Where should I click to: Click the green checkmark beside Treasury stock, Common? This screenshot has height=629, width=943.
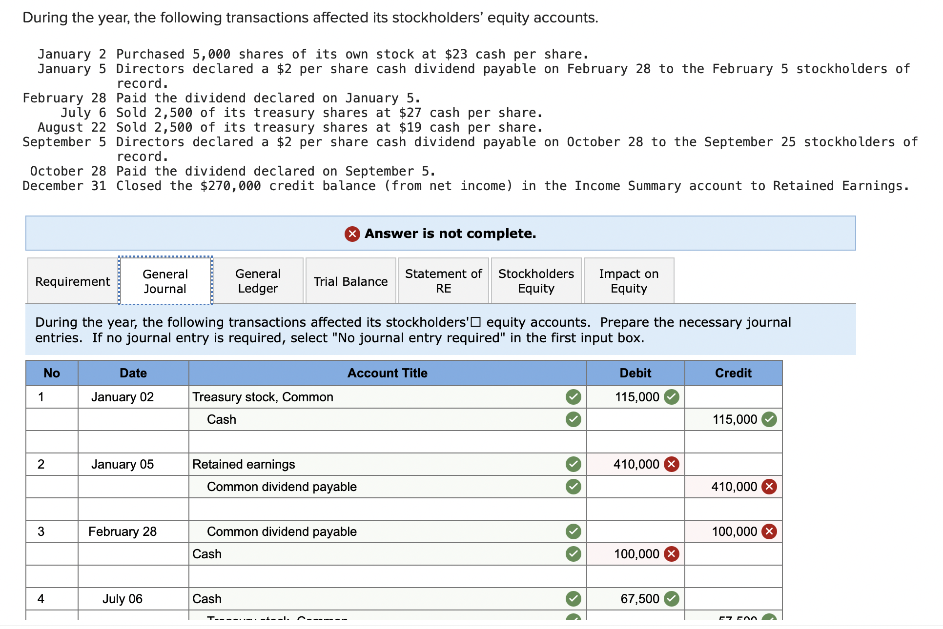tap(573, 397)
